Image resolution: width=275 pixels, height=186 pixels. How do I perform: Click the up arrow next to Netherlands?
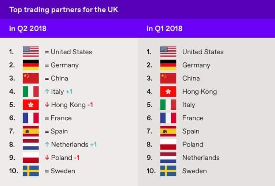tap(47, 144)
